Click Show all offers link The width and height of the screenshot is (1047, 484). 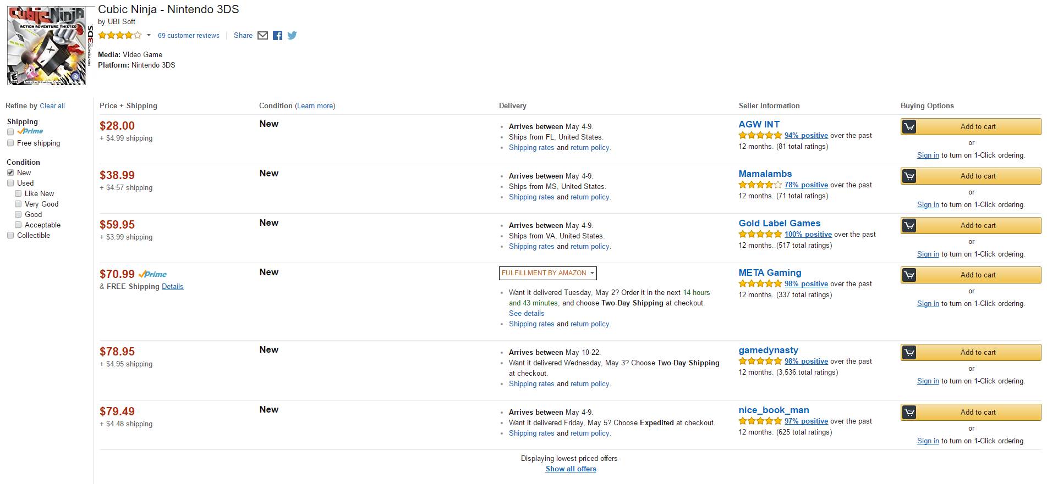click(x=571, y=469)
